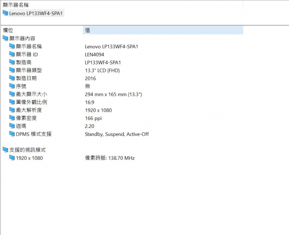Click the icon beside DPMS 模式支援 row
This screenshot has height=235, width=289.
click(x=12, y=134)
